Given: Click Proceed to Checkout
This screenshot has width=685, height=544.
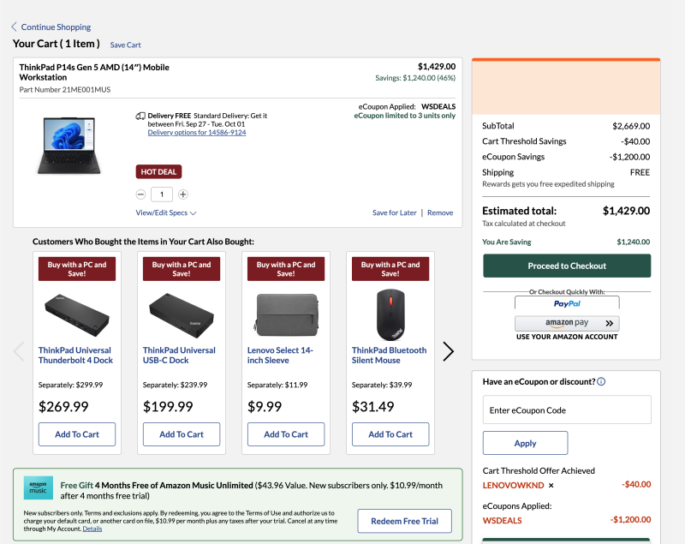Looking at the screenshot, I should click(x=567, y=266).
